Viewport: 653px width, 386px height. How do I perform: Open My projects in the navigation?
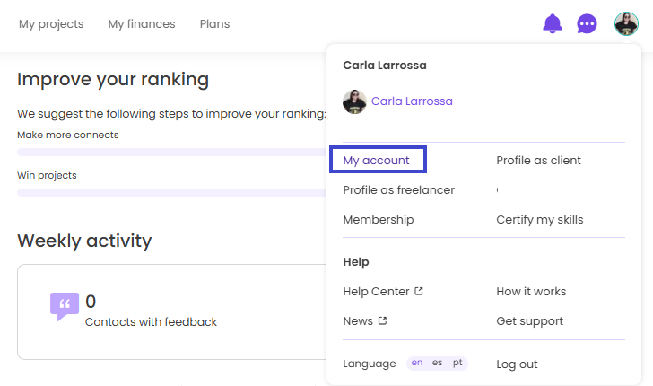point(51,24)
